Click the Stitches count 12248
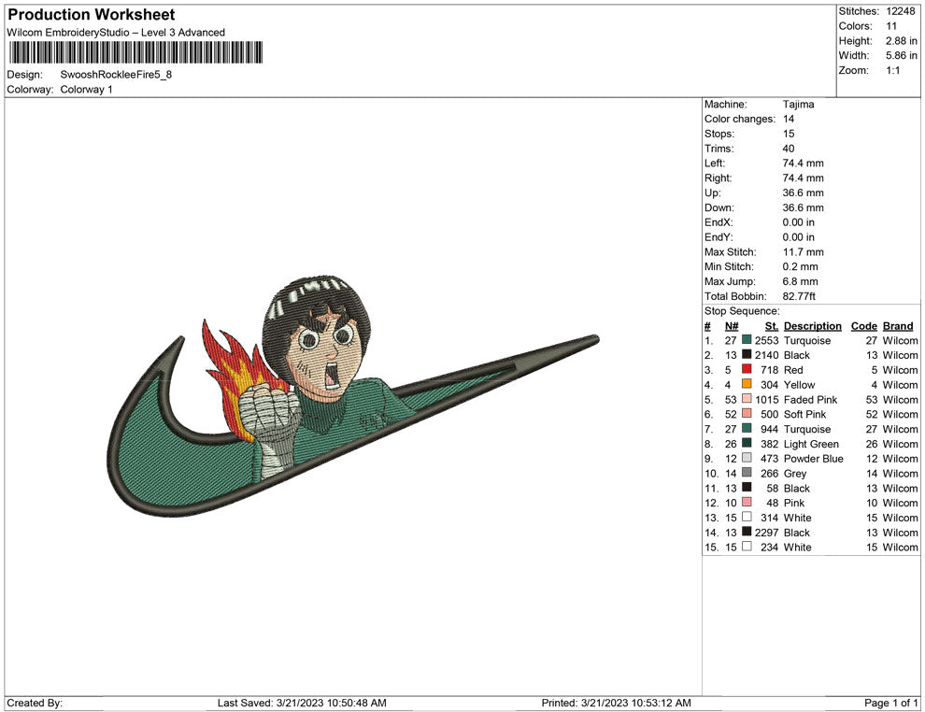Screen dimensions: 925x712 [x=900, y=11]
